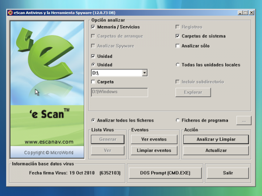Click the Actualizar button

coord(216,151)
